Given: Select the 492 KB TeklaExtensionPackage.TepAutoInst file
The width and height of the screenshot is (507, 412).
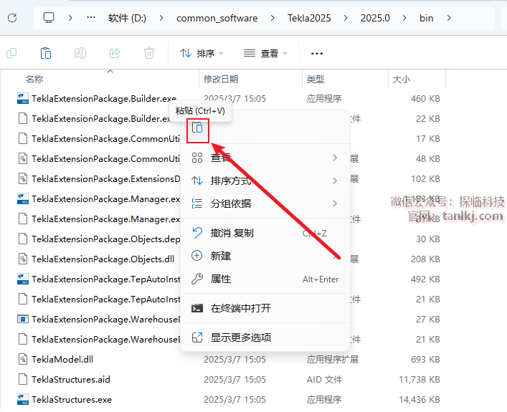Looking at the screenshot, I should pyautogui.click(x=105, y=279).
